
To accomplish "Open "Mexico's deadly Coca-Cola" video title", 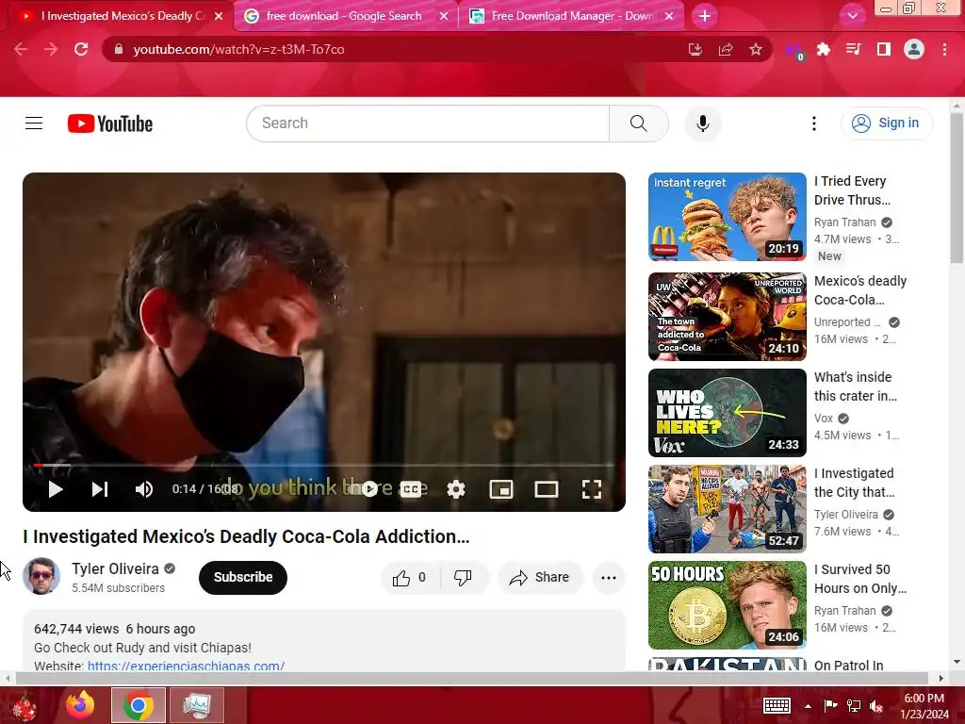I will (860, 290).
